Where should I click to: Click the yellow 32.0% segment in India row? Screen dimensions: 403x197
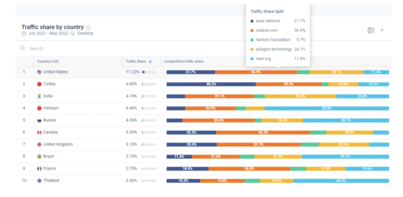[x=300, y=96]
